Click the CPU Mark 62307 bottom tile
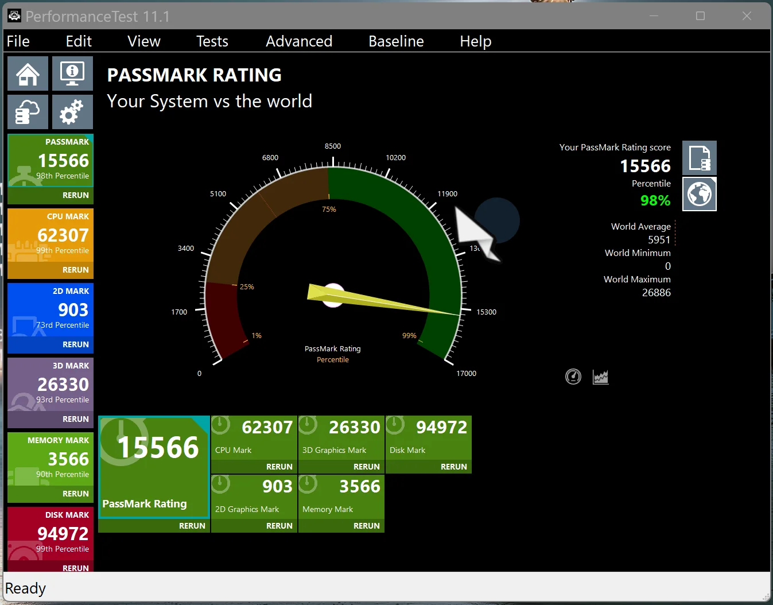 (x=254, y=437)
